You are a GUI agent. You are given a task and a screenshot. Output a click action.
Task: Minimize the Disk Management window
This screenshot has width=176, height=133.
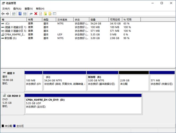click(x=153, y=3)
